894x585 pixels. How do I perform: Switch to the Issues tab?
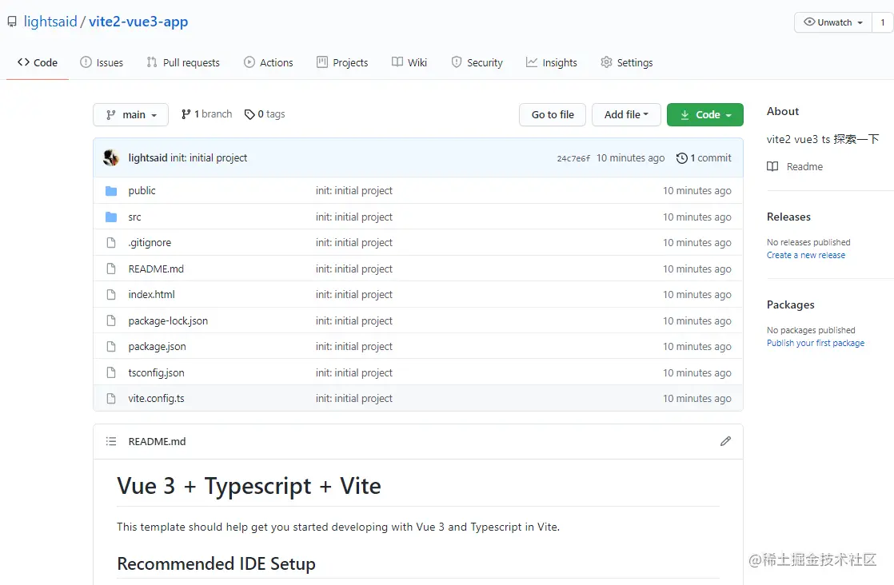tap(102, 62)
